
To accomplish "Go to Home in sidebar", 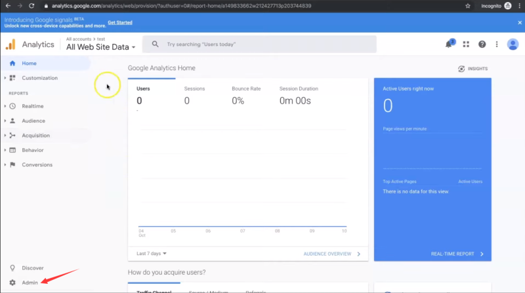I will pyautogui.click(x=29, y=64).
